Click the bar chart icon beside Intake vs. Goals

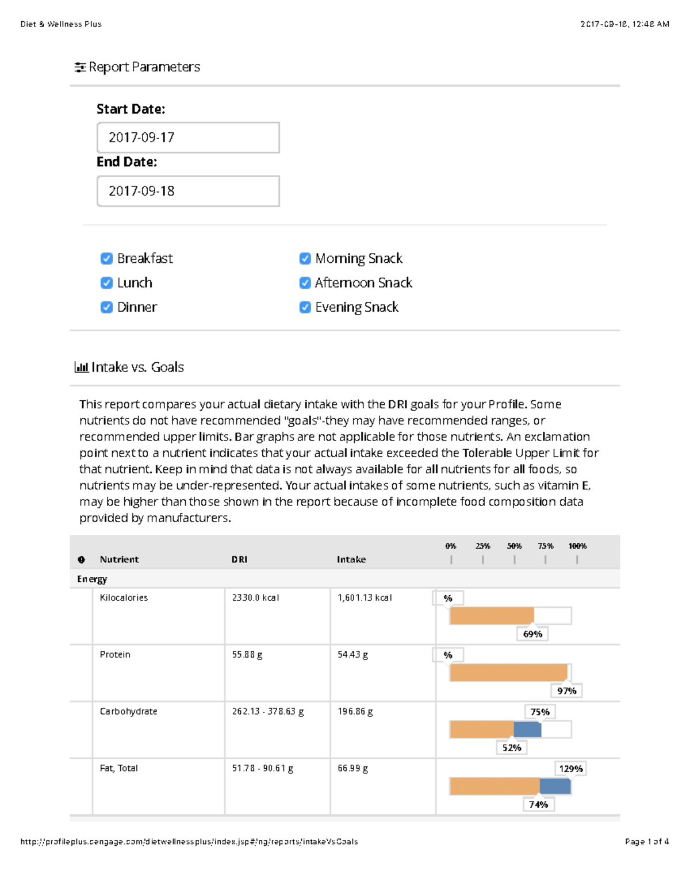[x=82, y=366]
